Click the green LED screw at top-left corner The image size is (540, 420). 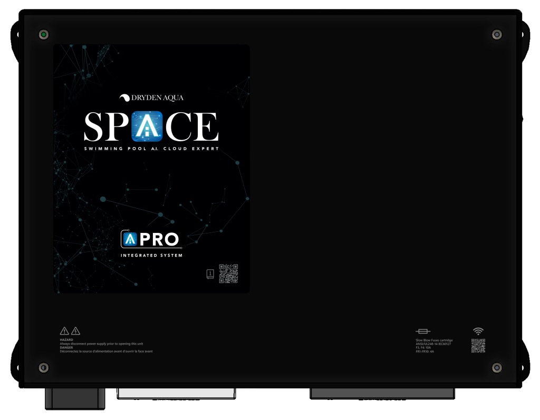43,34
